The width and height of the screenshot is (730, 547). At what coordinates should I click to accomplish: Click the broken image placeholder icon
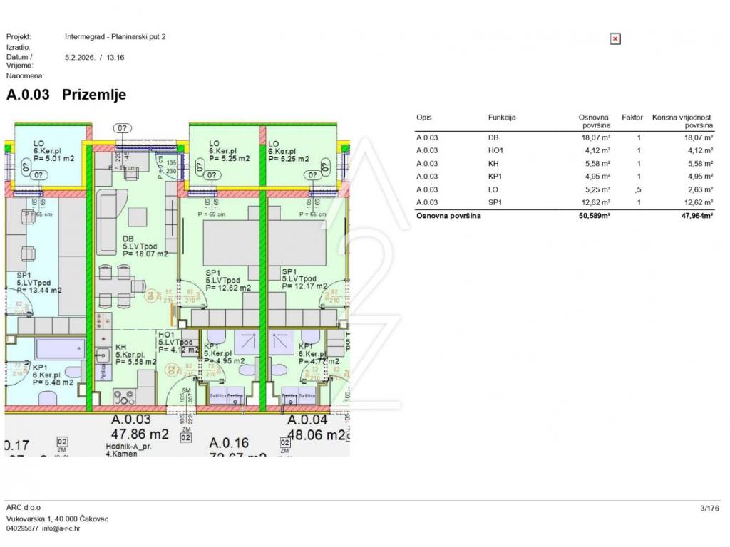click(615, 39)
